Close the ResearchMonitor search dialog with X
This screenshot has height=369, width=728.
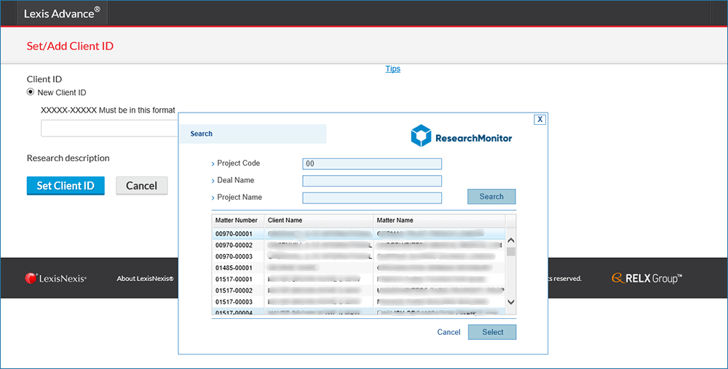pos(539,119)
